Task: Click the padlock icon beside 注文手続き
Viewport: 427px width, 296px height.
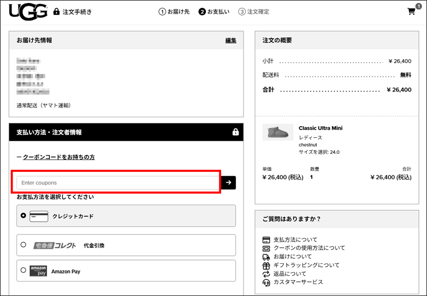Action: coord(56,12)
